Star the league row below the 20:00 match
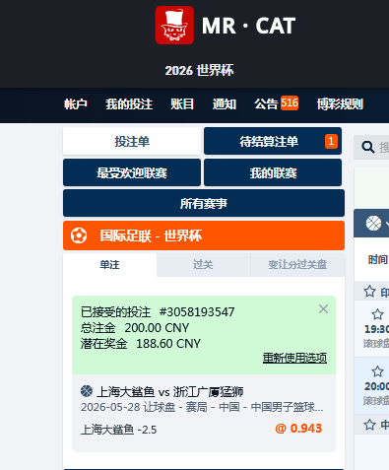This screenshot has width=389, height=470. (369, 425)
